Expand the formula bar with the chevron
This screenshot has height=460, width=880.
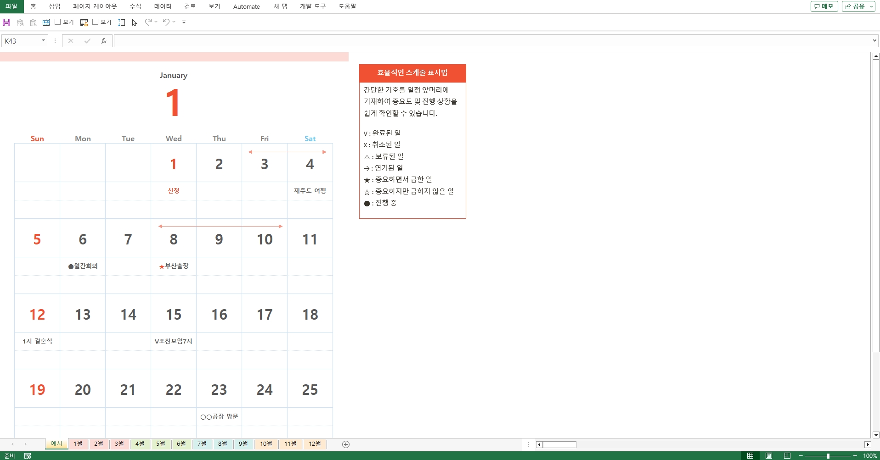874,41
